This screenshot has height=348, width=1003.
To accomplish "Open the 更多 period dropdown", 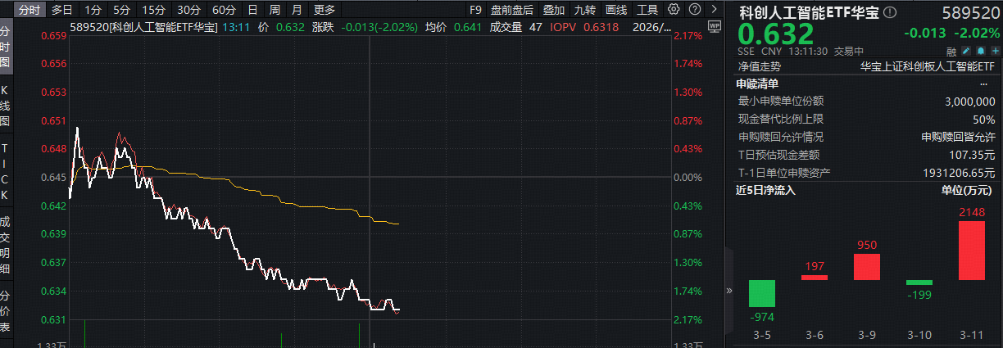I will (x=324, y=10).
